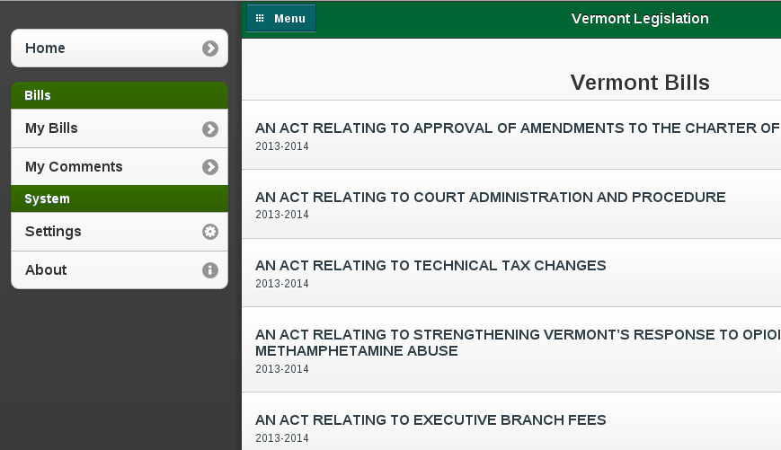Click the arrow icon beside Home
The image size is (781, 450).
coord(210,49)
